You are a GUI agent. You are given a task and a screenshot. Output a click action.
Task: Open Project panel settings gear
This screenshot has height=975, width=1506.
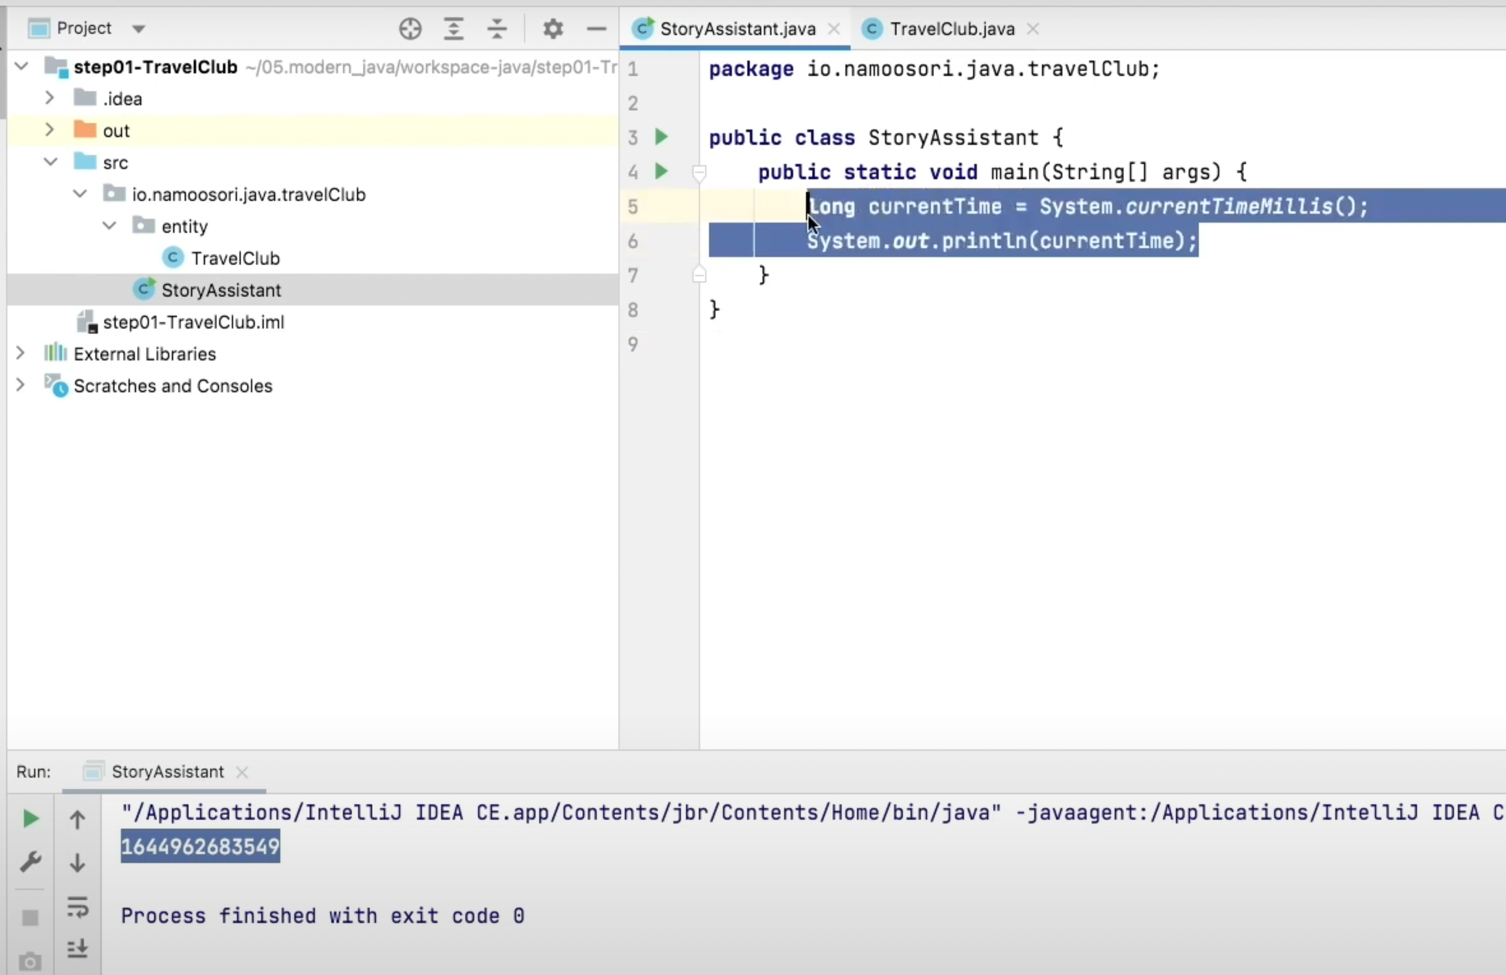coord(553,29)
